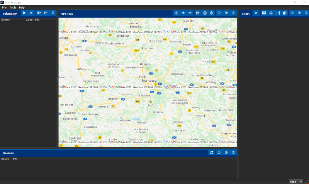309x184 pixels.
Task: Open the Help menu
Action: [22, 7]
